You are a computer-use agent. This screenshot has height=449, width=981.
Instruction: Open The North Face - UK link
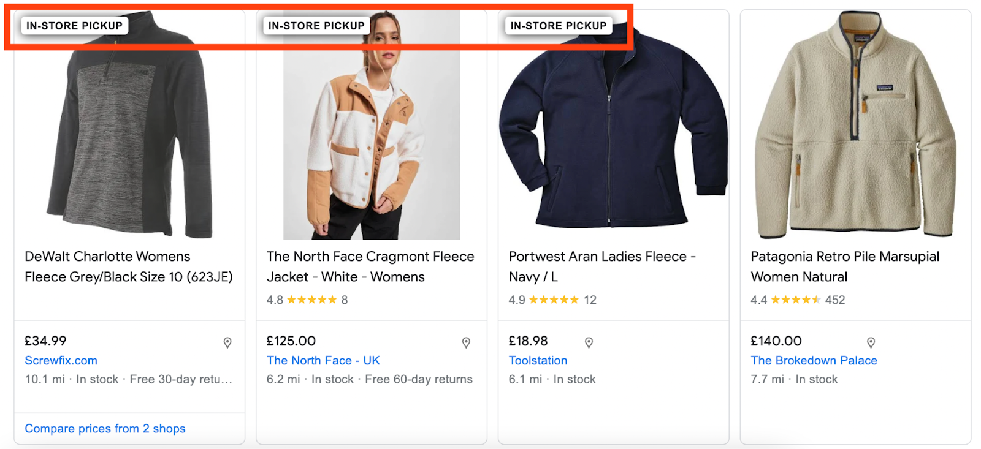323,361
